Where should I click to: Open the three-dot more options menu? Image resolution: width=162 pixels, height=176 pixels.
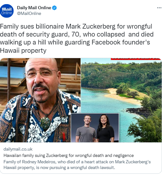159,8
